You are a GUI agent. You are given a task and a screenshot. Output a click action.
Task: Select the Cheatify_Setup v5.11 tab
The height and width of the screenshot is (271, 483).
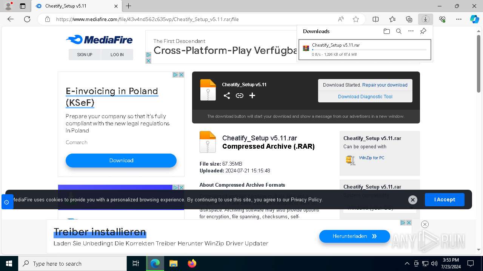[77, 6]
